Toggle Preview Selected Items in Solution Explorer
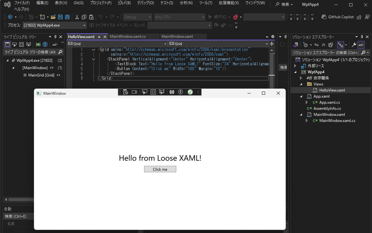This screenshot has width=372, height=233. tap(361, 45)
